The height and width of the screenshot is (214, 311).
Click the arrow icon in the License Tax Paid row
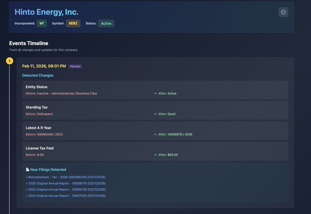click(x=155, y=155)
